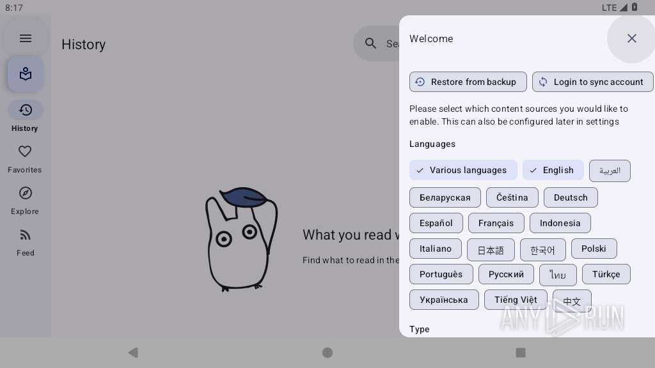
Task: Click the 8:17 clock text
Action: point(14,8)
